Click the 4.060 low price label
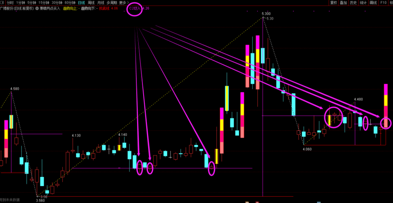Image resolution: width=393 pixels, height=203 pixels. coord(307,149)
